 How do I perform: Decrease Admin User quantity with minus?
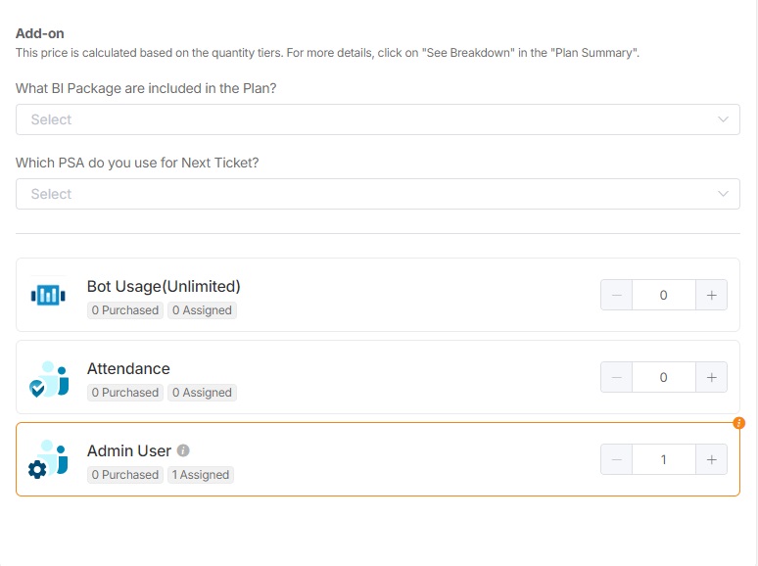[616, 459]
